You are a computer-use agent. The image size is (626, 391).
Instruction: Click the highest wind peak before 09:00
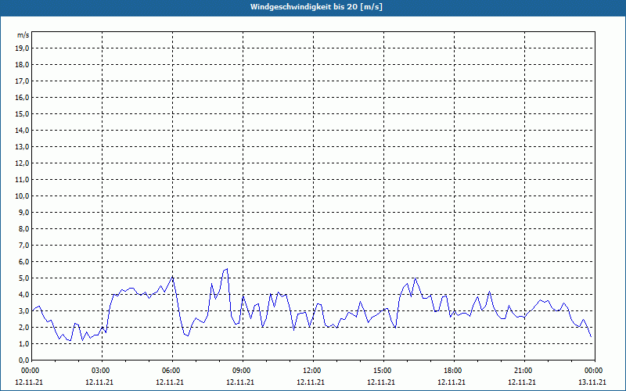click(x=227, y=269)
